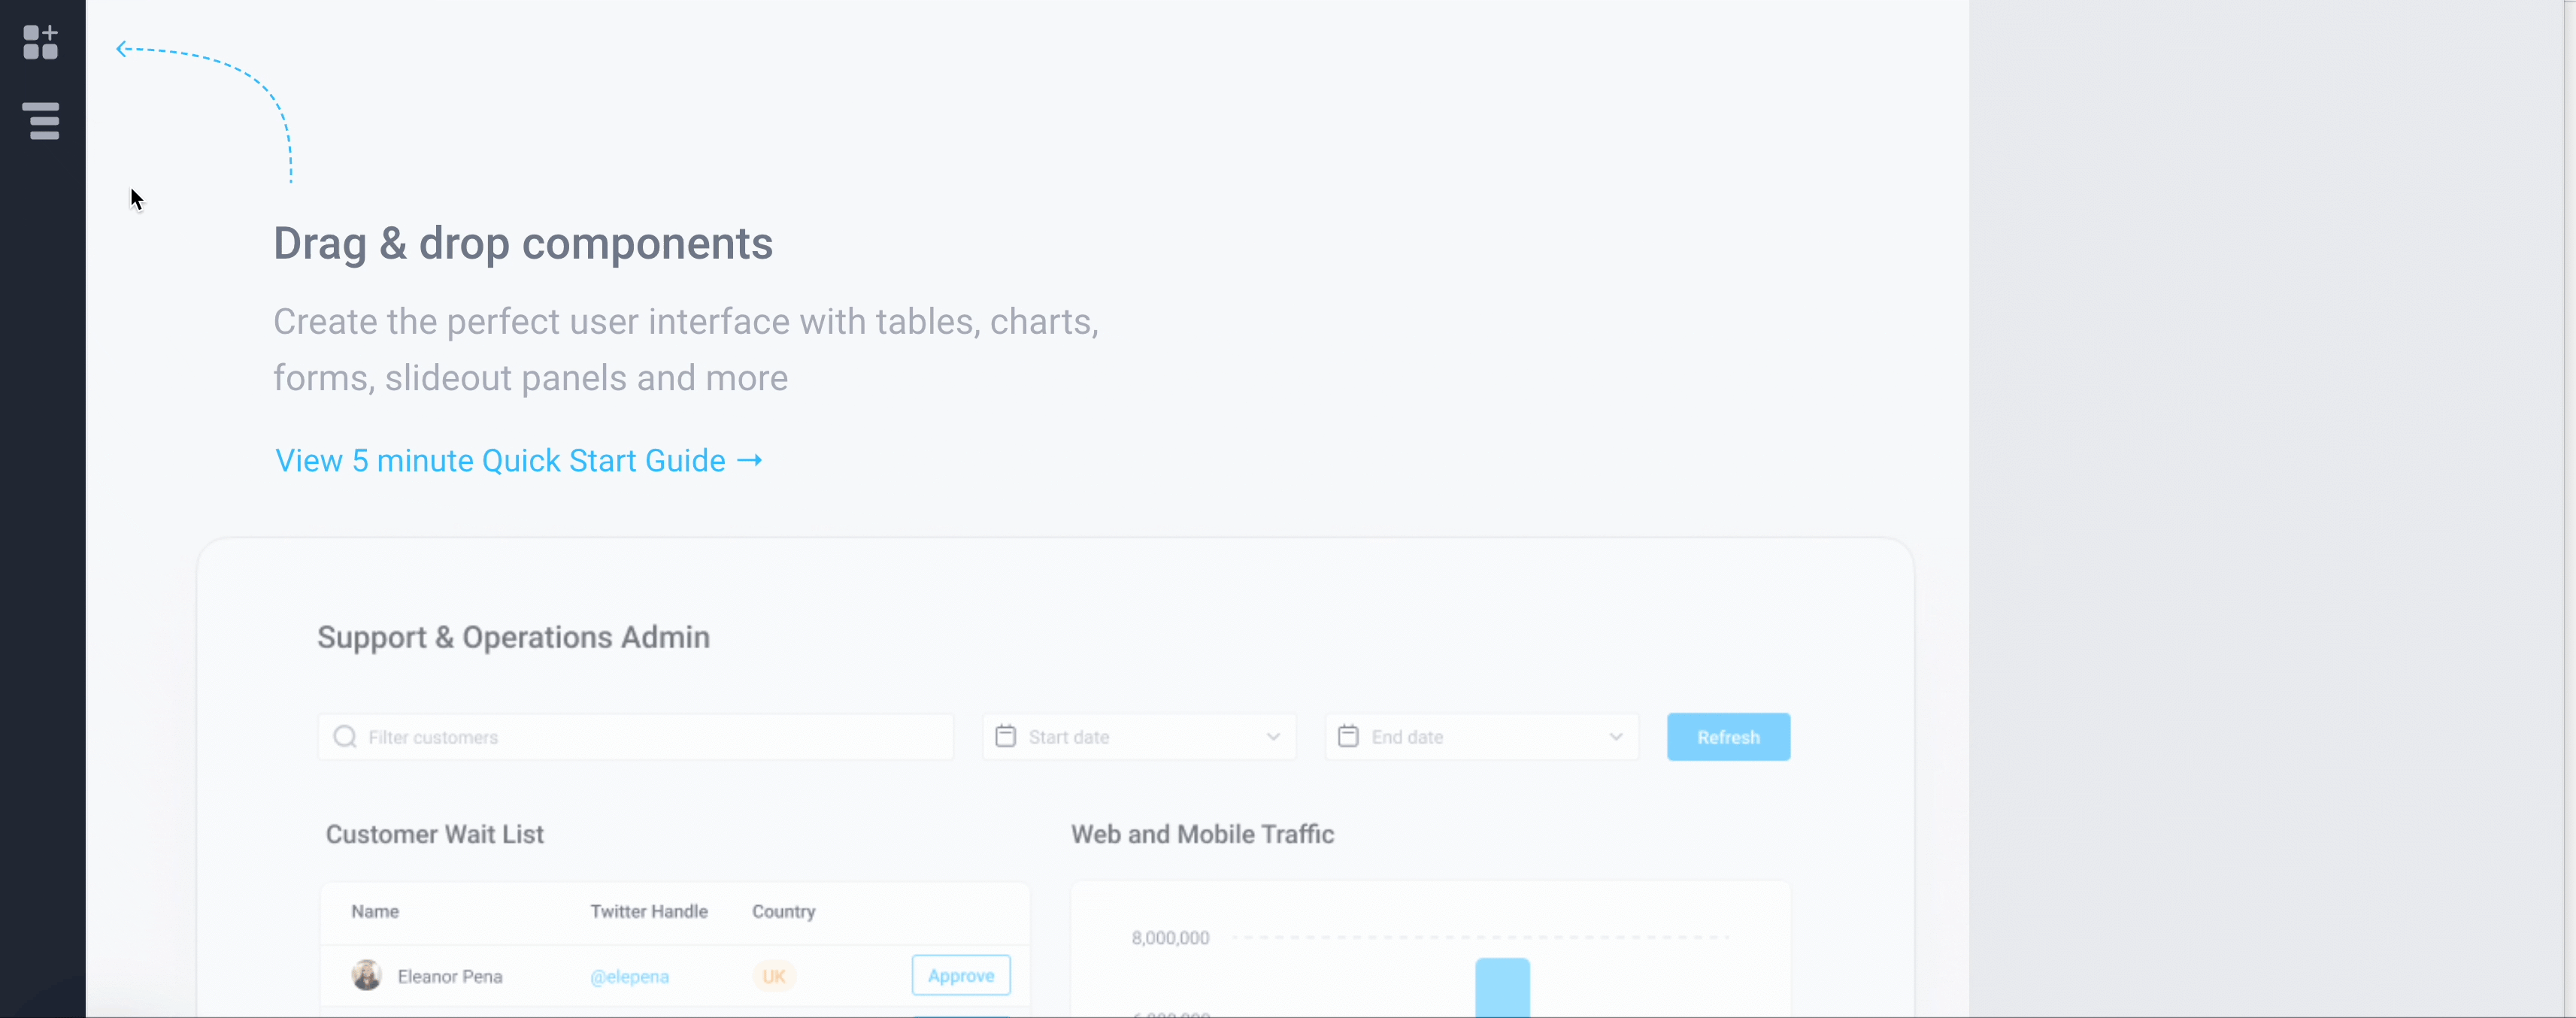2576x1018 pixels.
Task: Click the Start date calendar icon
Action: click(1005, 736)
